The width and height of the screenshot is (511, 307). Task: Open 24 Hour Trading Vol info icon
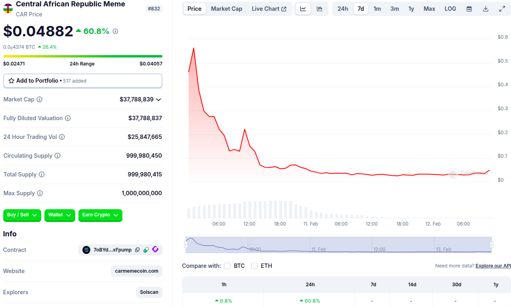[x=62, y=137]
